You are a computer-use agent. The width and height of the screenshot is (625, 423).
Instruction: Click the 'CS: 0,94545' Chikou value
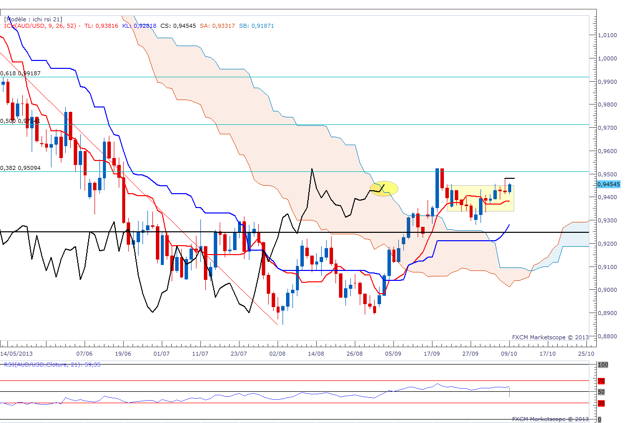pos(178,26)
